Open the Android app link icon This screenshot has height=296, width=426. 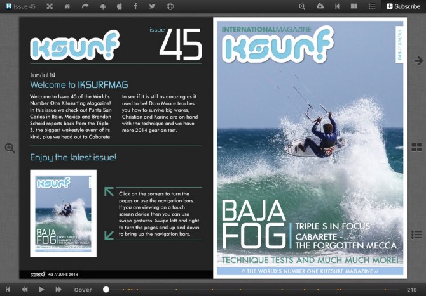102,6
